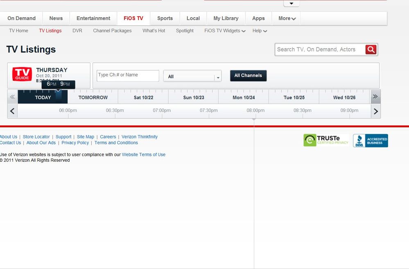The height and width of the screenshot is (269, 409).
Task: Open Terms and Conditions link
Action: coord(116,143)
